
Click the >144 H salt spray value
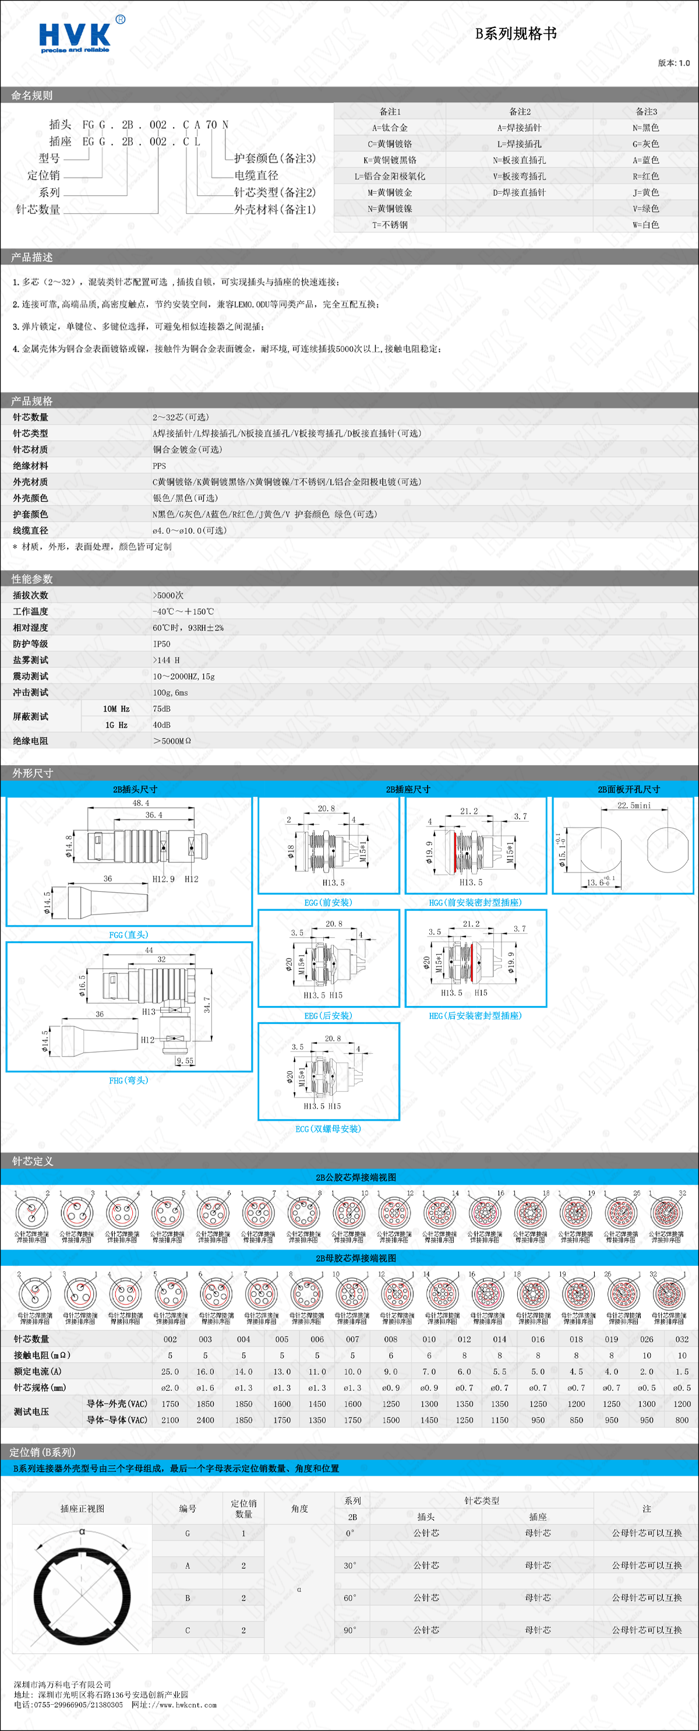pyautogui.click(x=166, y=660)
